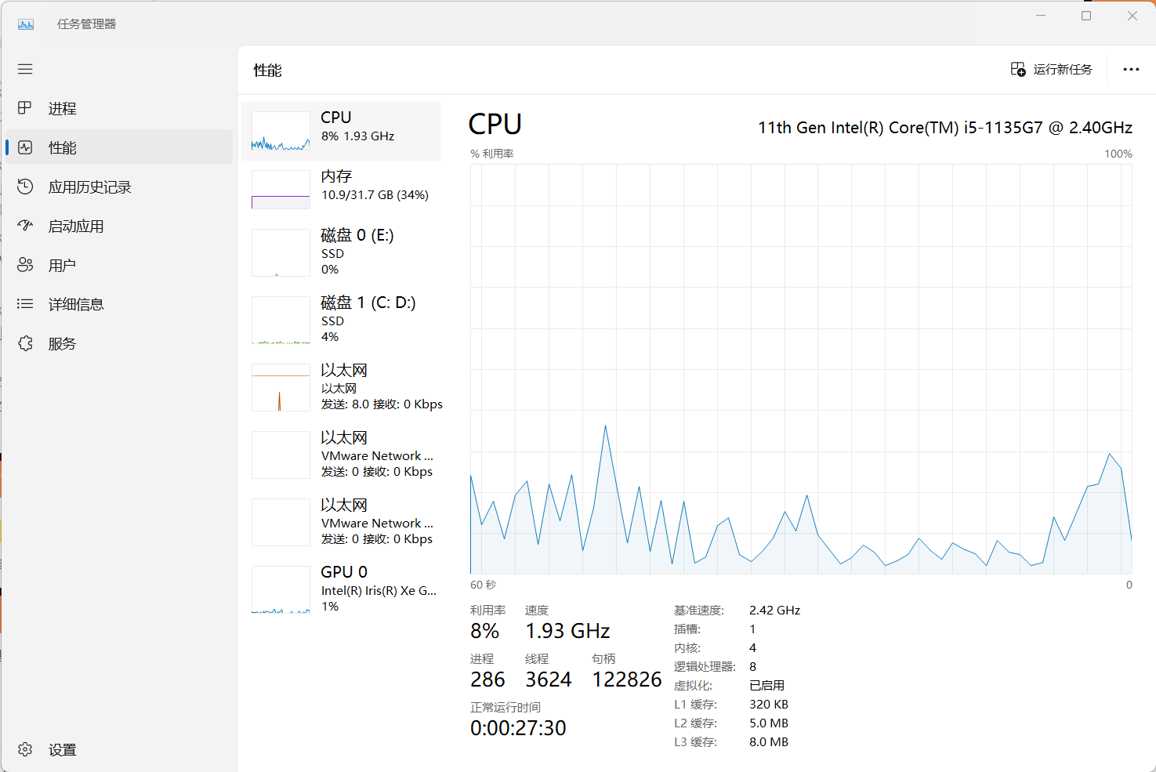Open the 服务 services icon
The image size is (1156, 772).
[x=25, y=343]
